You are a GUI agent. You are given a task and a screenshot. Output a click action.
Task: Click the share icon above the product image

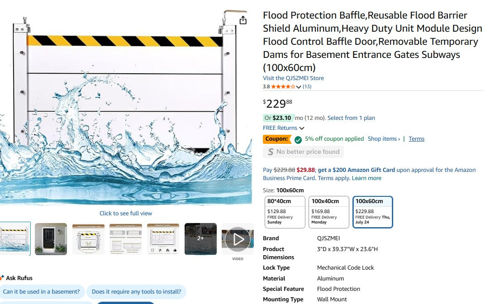point(243,20)
